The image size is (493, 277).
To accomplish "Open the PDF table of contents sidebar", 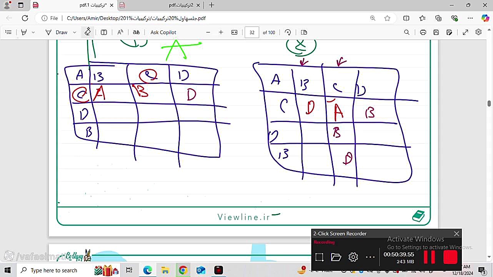I will [8, 32].
